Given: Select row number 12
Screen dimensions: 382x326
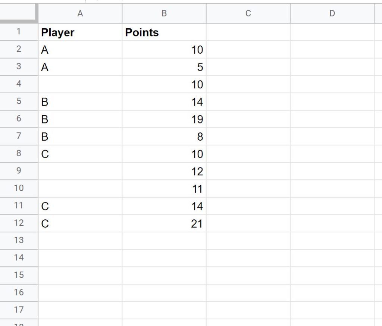Looking at the screenshot, I should click(19, 224).
